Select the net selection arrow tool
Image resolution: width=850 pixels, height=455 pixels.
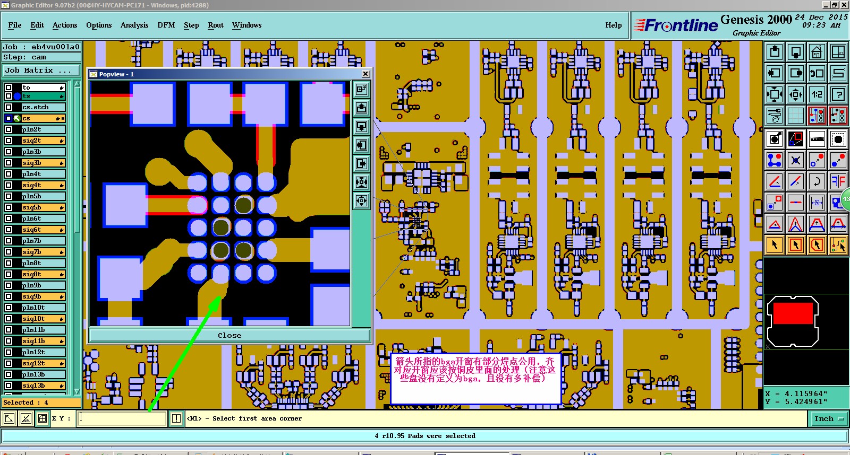pos(838,245)
